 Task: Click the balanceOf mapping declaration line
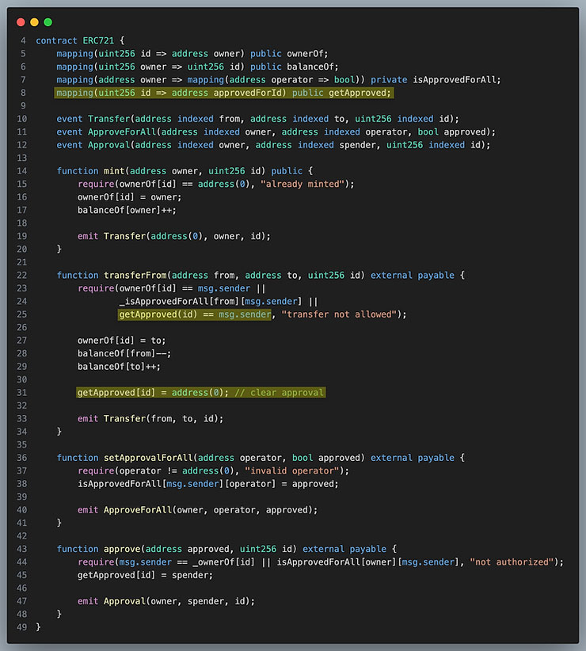coord(197,67)
